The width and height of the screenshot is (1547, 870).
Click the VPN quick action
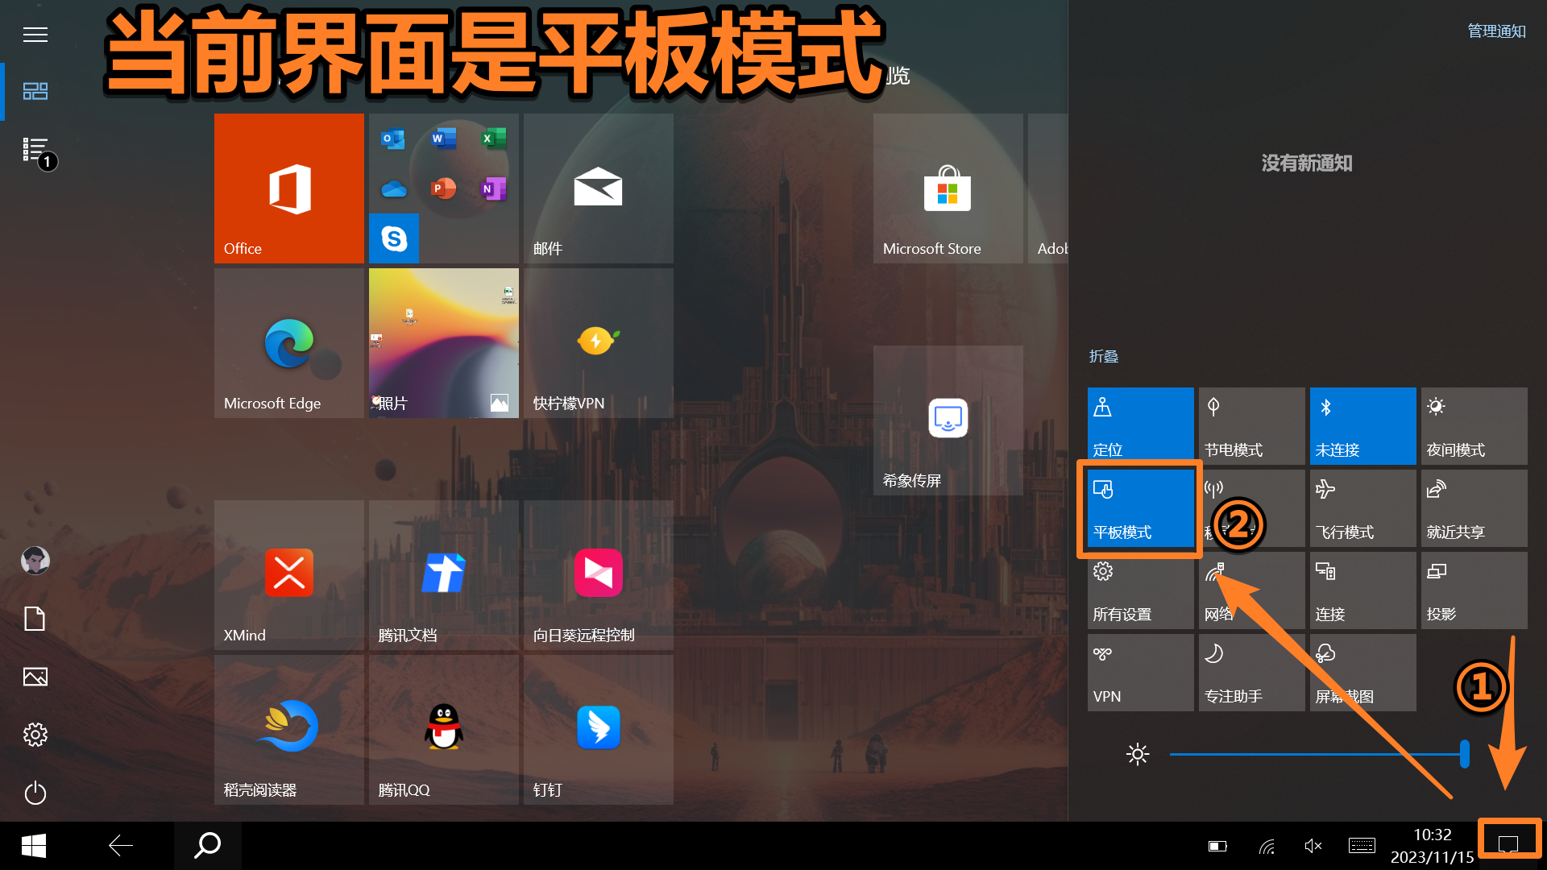tap(1141, 673)
